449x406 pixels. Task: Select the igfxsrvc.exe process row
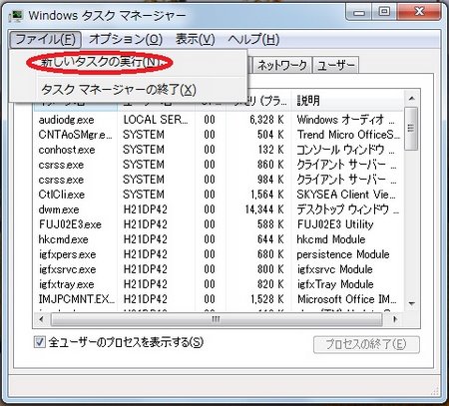[x=218, y=269]
